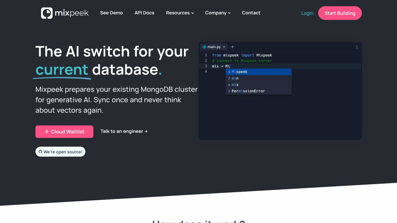
Task: Choose mix from autocomplete suggestions
Action: point(259,85)
